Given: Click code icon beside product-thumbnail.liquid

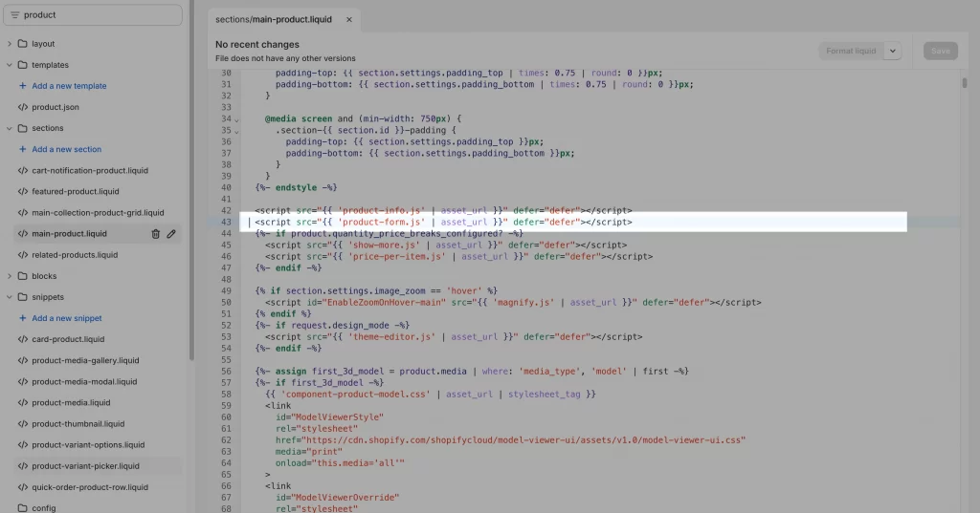Looking at the screenshot, I should (x=23, y=424).
